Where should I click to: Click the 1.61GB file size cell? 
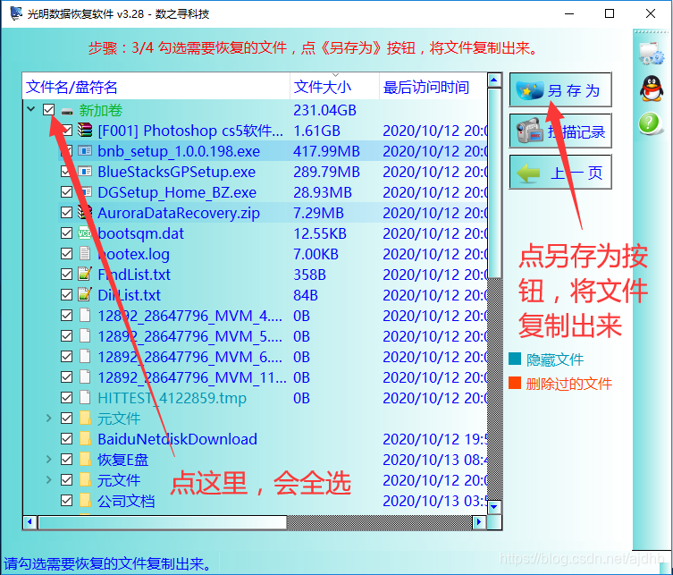316,131
